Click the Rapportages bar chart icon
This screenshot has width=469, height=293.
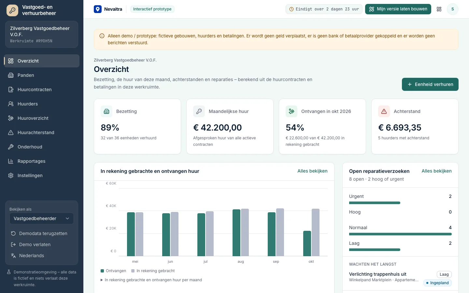pyautogui.click(x=11, y=161)
